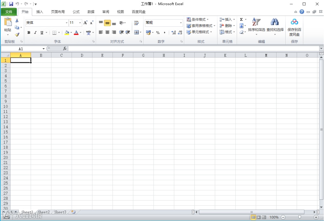Switch to Data (数据) tab
This screenshot has height=221, width=324.
click(x=91, y=12)
